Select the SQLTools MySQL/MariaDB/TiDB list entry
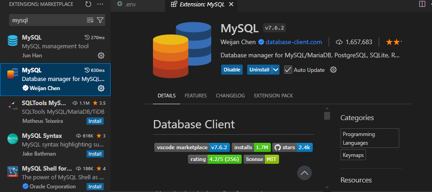432x192 pixels. (x=55, y=113)
